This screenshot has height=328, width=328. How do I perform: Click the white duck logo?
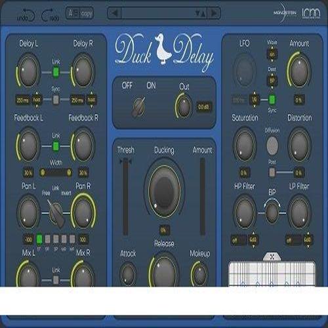click(x=163, y=49)
